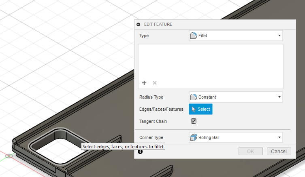Select the camera cutout edge on model
The image size is (305, 177).
[x=61, y=129]
